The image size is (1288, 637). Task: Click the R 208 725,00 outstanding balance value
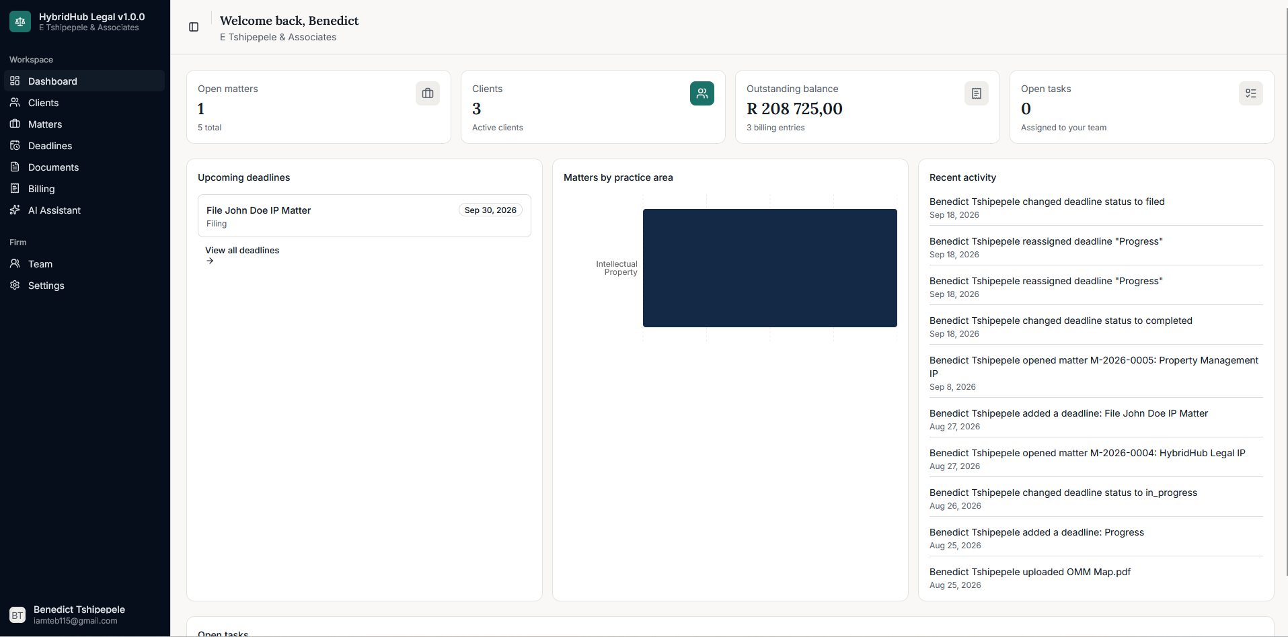(x=794, y=109)
